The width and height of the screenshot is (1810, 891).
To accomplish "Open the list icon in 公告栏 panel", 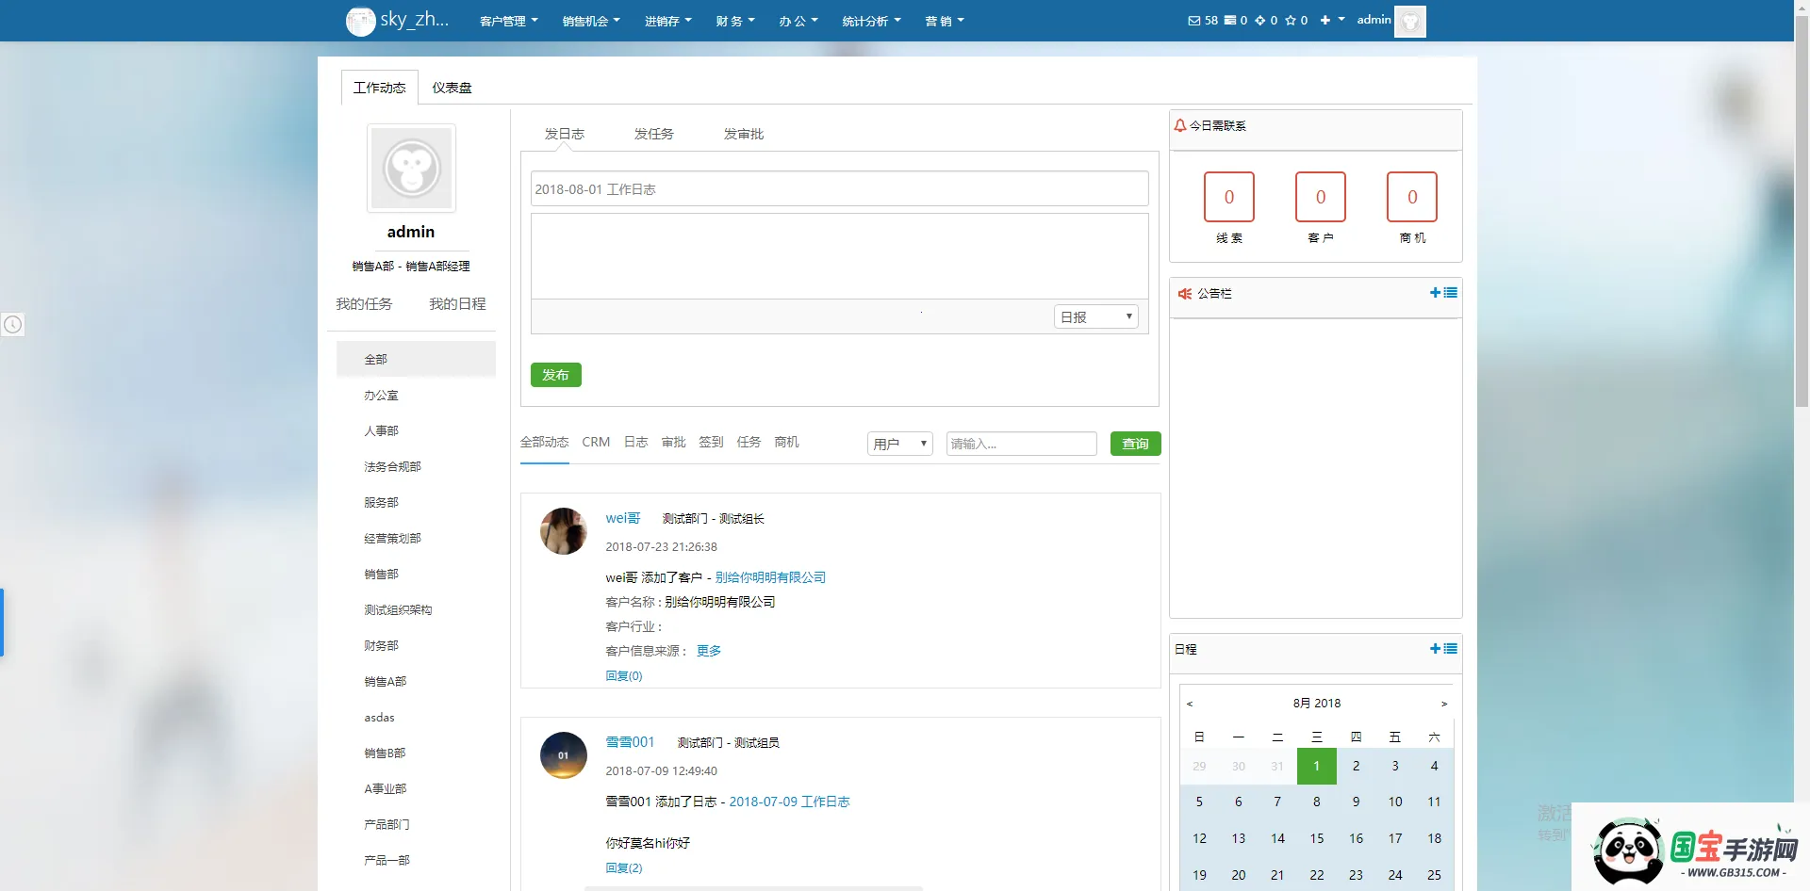I will [x=1451, y=293].
